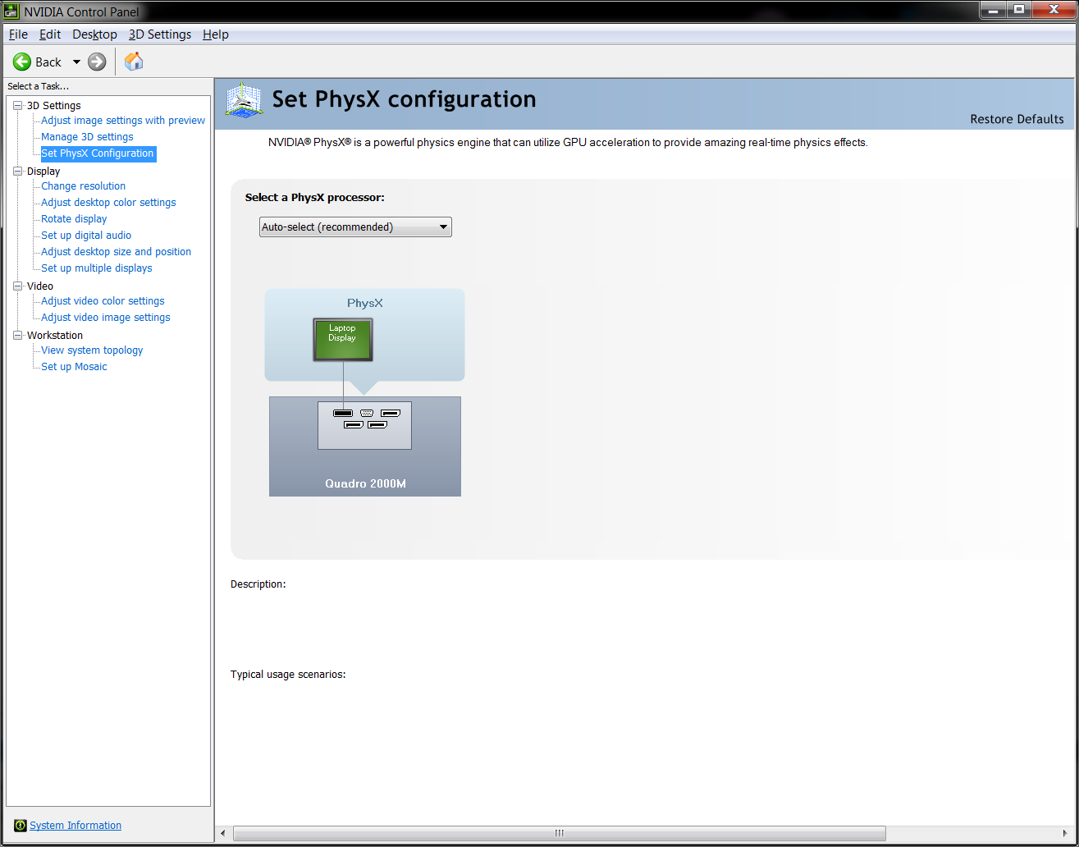Collapse the Video tree node
Image resolution: width=1079 pixels, height=847 pixels.
[18, 286]
